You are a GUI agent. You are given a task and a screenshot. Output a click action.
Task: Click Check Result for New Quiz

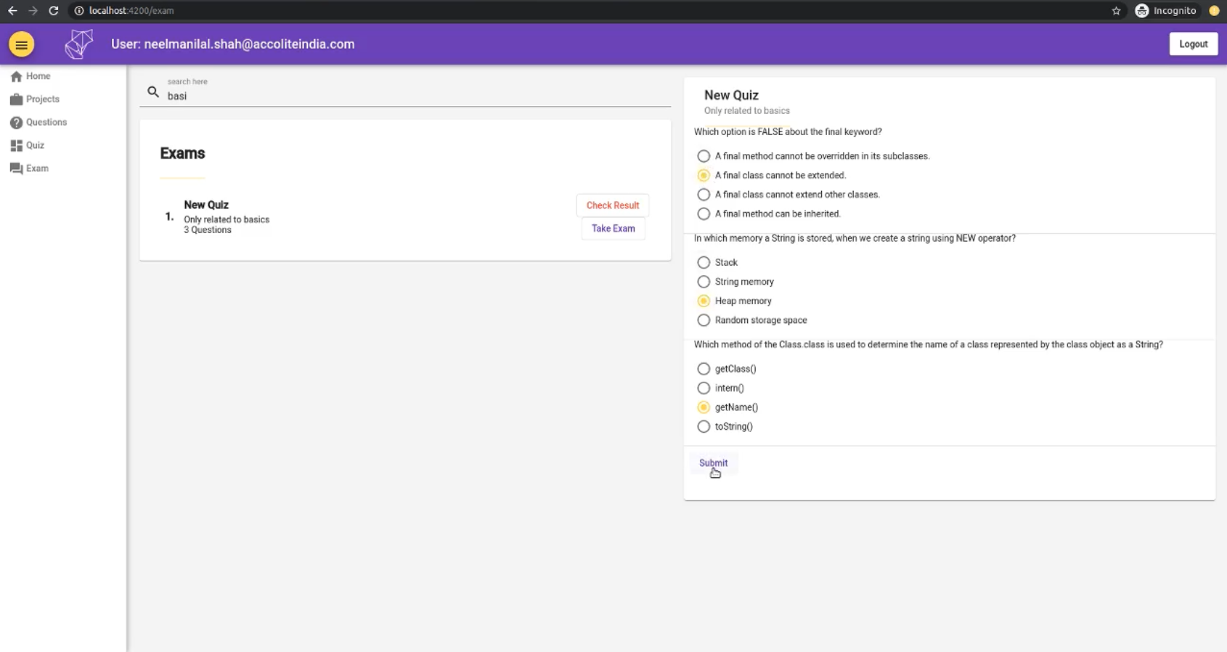tap(613, 205)
